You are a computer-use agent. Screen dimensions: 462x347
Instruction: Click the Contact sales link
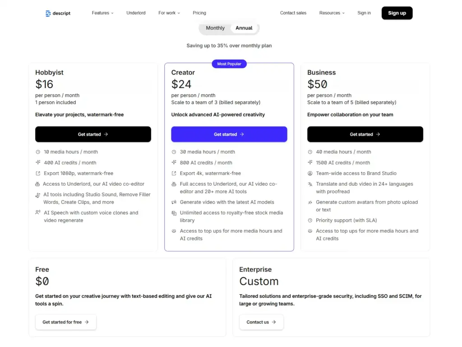293,13
